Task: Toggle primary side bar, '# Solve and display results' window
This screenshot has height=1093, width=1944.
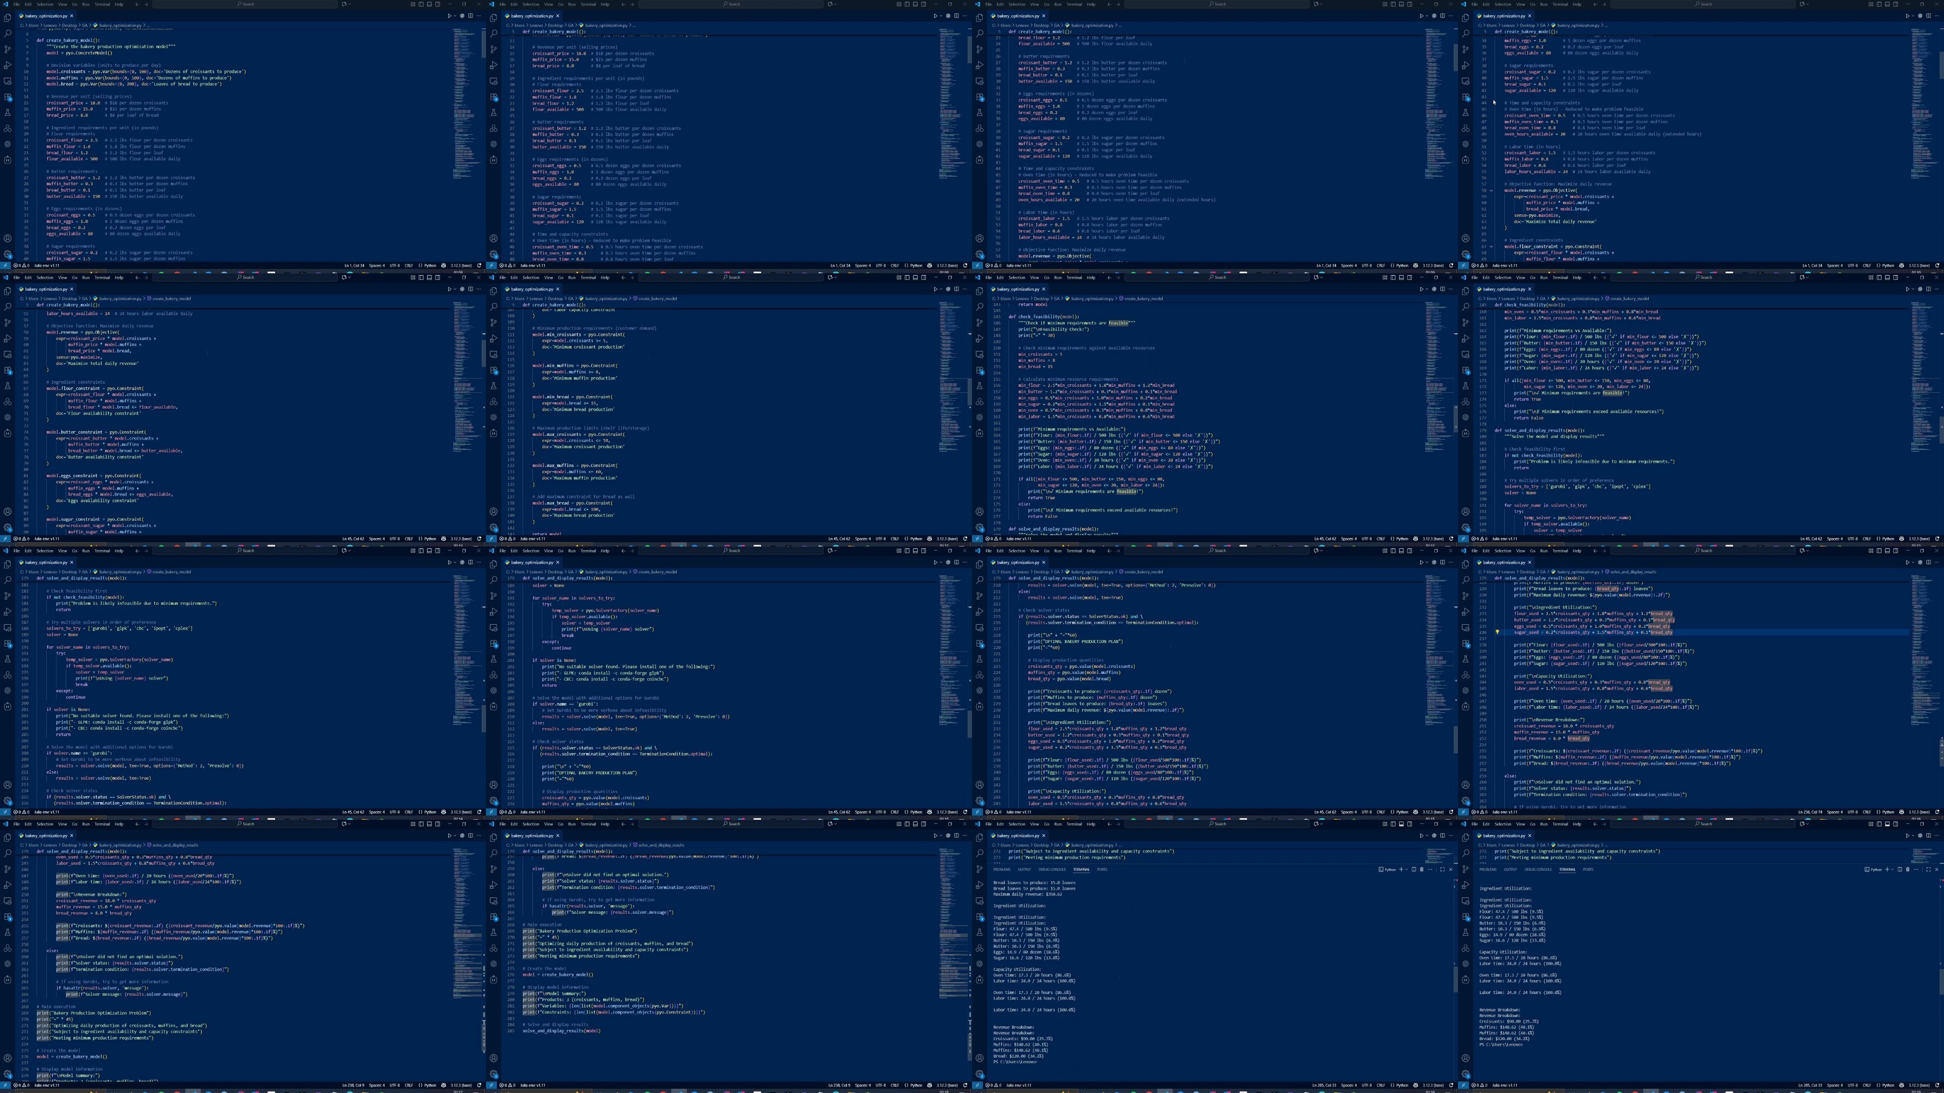Action: click(x=908, y=824)
